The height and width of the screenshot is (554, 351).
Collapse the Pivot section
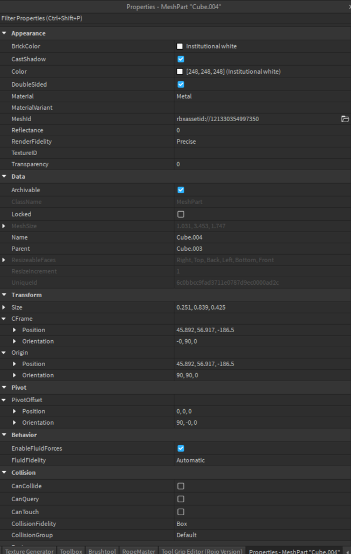4,387
